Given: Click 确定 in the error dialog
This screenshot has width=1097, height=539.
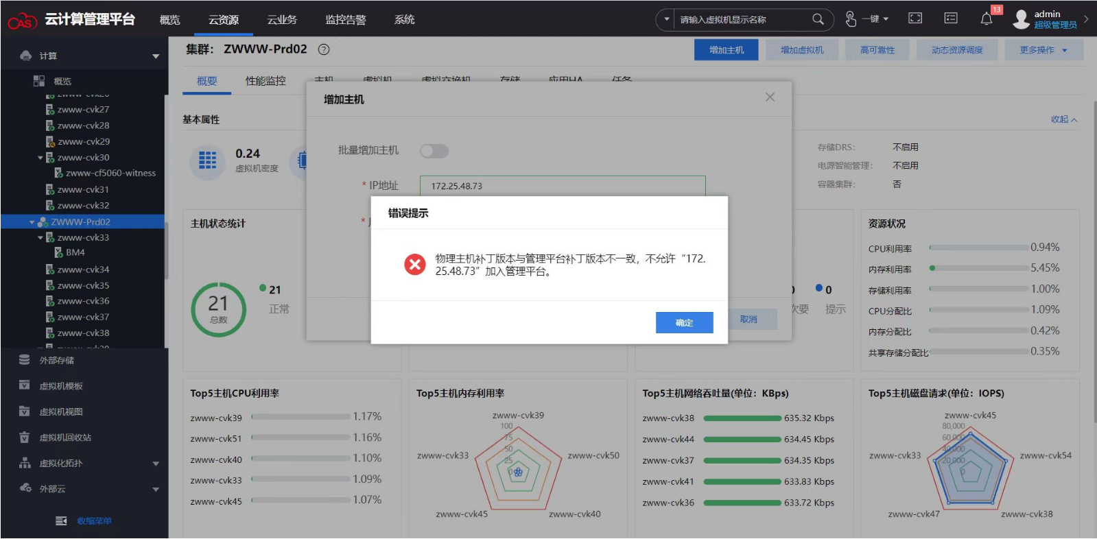Looking at the screenshot, I should [x=685, y=322].
